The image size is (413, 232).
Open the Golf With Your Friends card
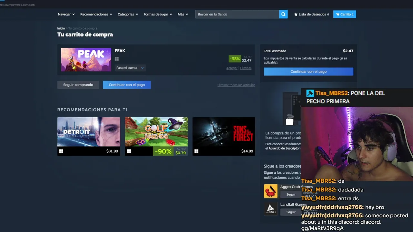point(156,136)
